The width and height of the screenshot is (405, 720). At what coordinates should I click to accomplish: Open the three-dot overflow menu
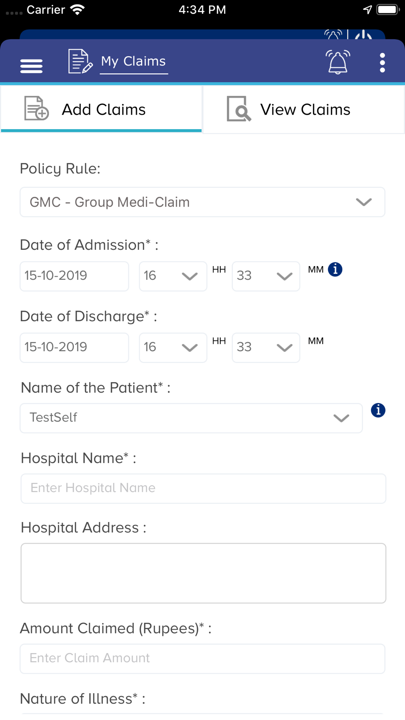(382, 63)
